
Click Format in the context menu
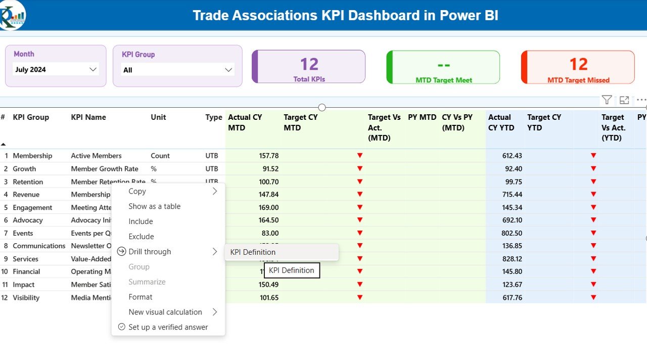click(140, 297)
